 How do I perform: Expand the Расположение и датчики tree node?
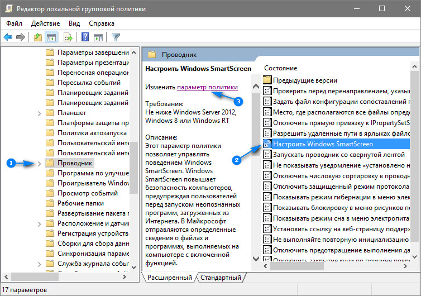tap(39, 223)
